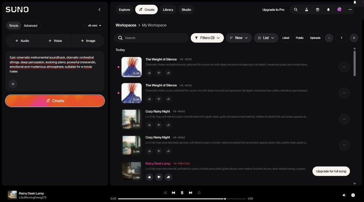Image resolution: width=364 pixels, height=202 pixels.
Task: Click the gift box icon
Action: 317,9
